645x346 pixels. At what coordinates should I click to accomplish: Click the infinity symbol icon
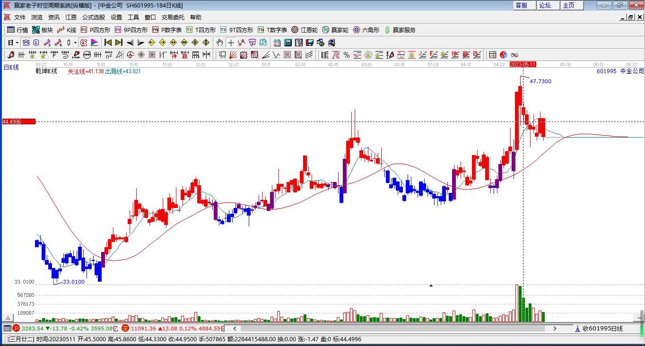point(514,55)
